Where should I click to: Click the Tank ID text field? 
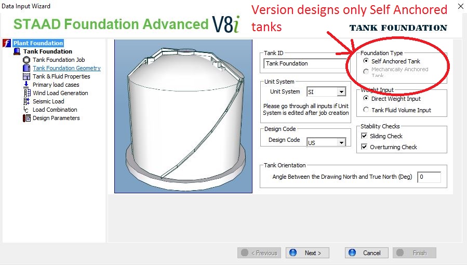coord(306,63)
